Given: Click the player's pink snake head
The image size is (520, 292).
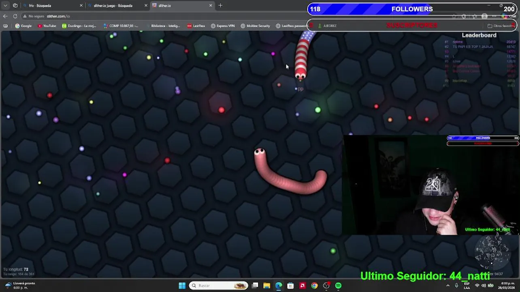Looking at the screenshot, I should tap(260, 152).
